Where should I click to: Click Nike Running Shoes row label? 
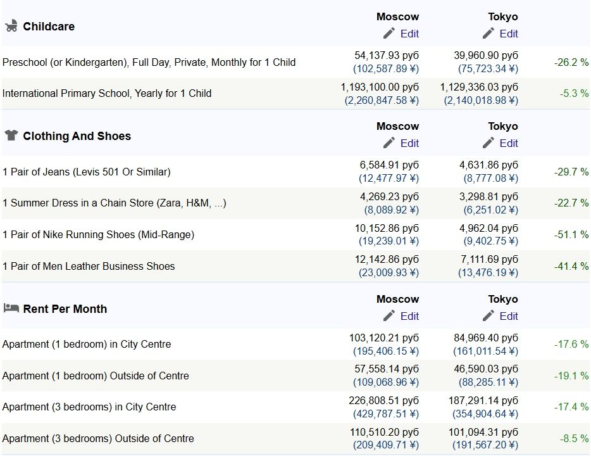point(98,234)
